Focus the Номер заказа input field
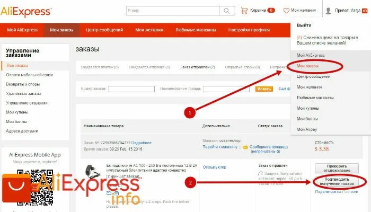 point(131,89)
